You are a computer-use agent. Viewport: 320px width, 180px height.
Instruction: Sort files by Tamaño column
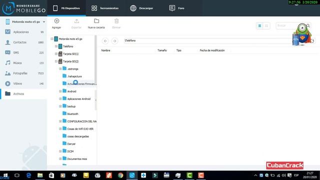[x=162, y=50]
